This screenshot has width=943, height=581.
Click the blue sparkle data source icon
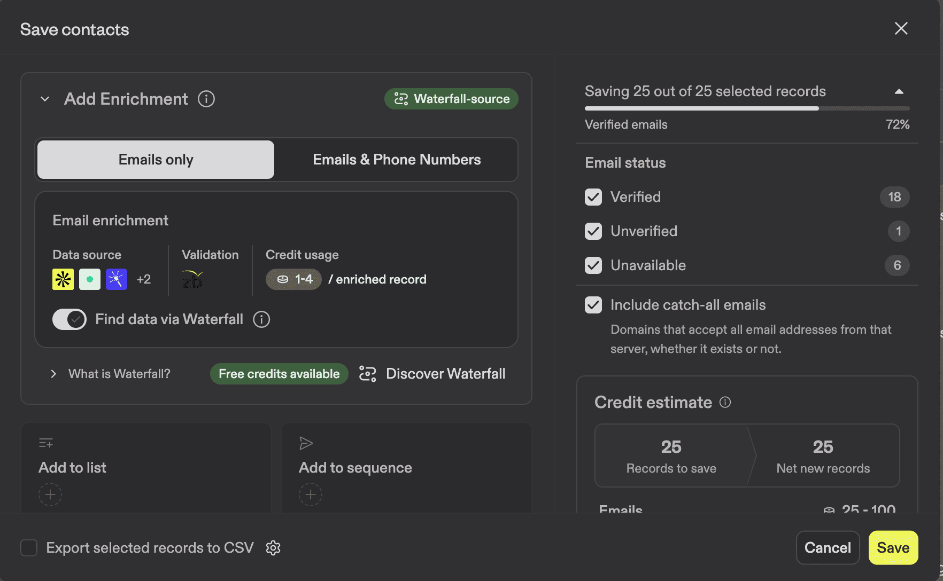[116, 279]
